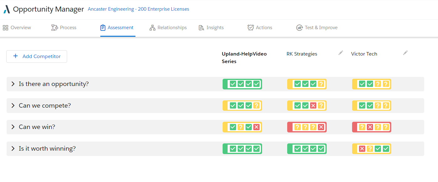Click first red X in Victor Tech 'Is it worth winning?'
Image resolution: width=438 pixels, height=182 pixels.
(x=362, y=148)
